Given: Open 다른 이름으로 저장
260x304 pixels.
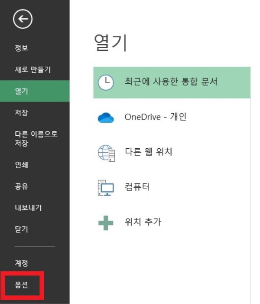Looking at the screenshot, I should (36, 138).
